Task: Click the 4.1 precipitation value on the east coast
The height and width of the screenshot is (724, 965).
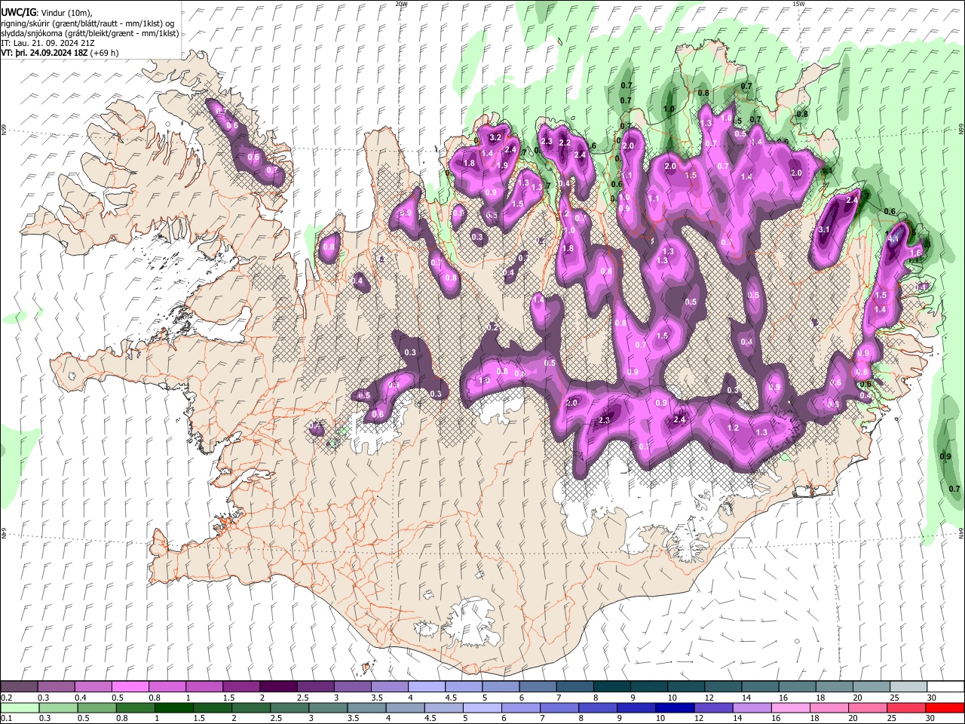Action: [x=894, y=238]
